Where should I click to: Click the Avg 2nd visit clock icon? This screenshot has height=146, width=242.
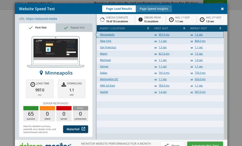[x=202, y=19]
